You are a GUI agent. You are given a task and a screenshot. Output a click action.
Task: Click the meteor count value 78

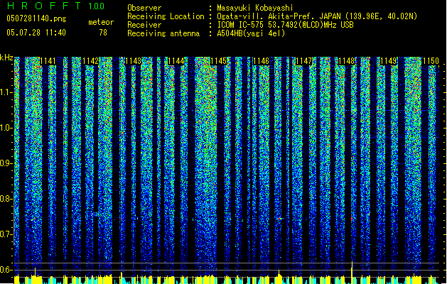tap(103, 33)
